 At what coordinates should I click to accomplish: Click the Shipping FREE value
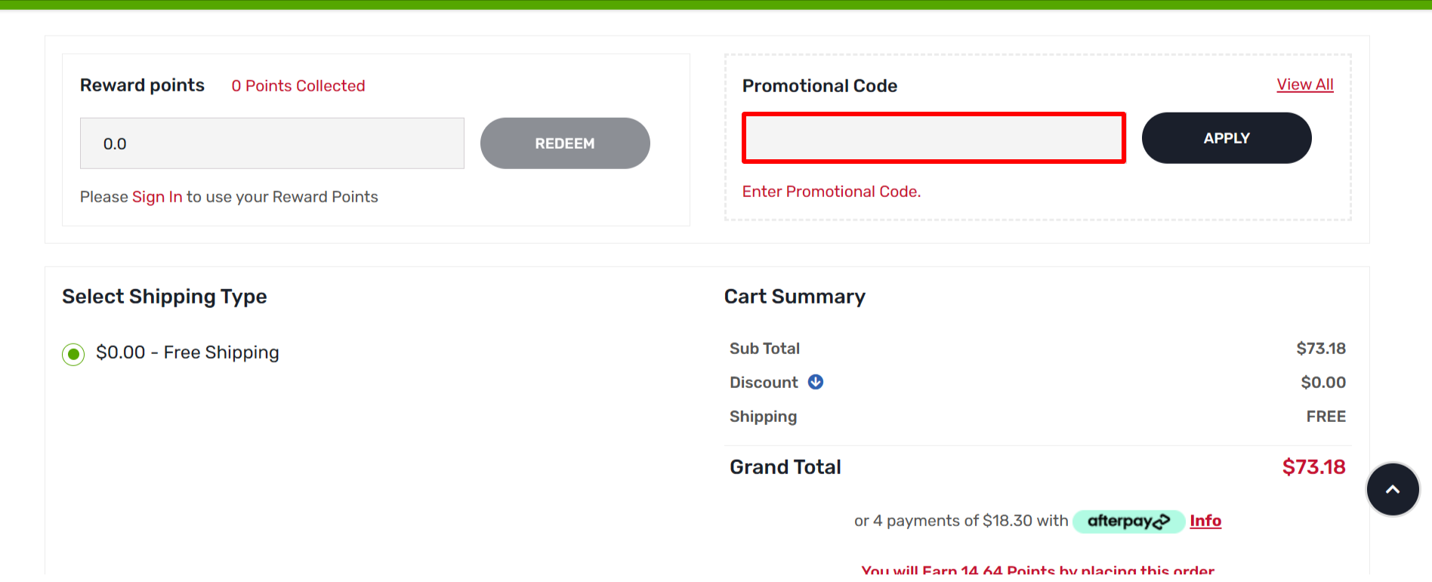click(x=1326, y=416)
